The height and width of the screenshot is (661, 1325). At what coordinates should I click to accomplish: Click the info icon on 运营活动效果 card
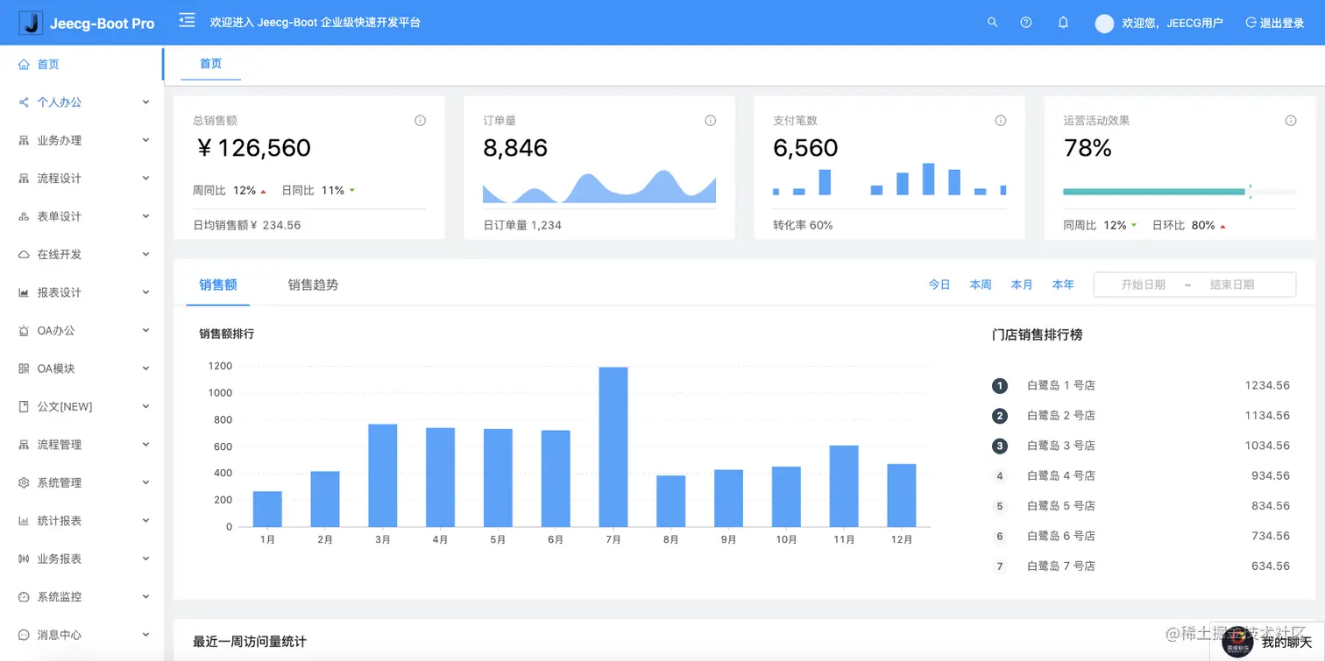click(x=1290, y=121)
